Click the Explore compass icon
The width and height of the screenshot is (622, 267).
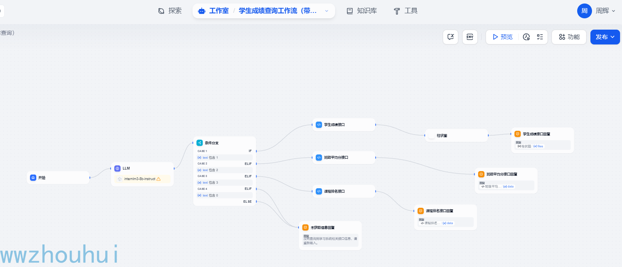click(x=161, y=11)
